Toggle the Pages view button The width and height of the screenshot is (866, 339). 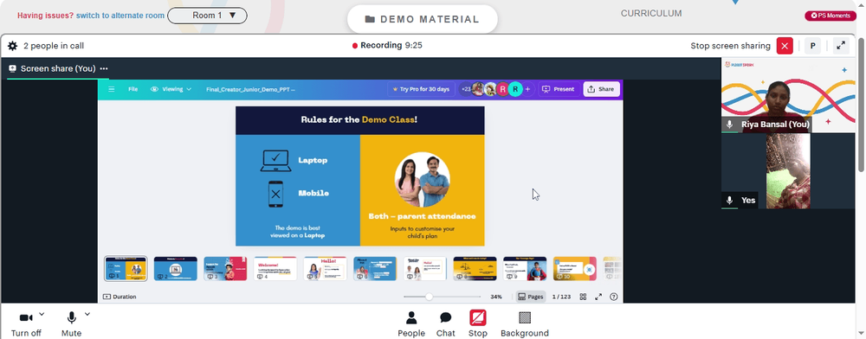click(531, 297)
